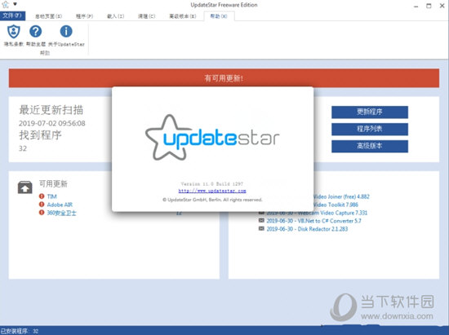
Task: Expand the quick access dropdown arrow
Action: tap(15, 4)
